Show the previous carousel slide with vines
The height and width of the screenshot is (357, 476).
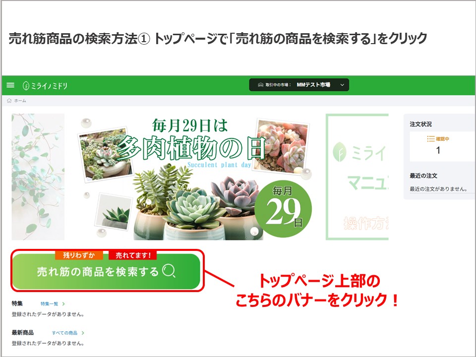38,177
